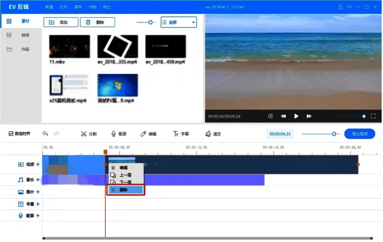Choose 上一层 in the context menu

tap(124, 175)
